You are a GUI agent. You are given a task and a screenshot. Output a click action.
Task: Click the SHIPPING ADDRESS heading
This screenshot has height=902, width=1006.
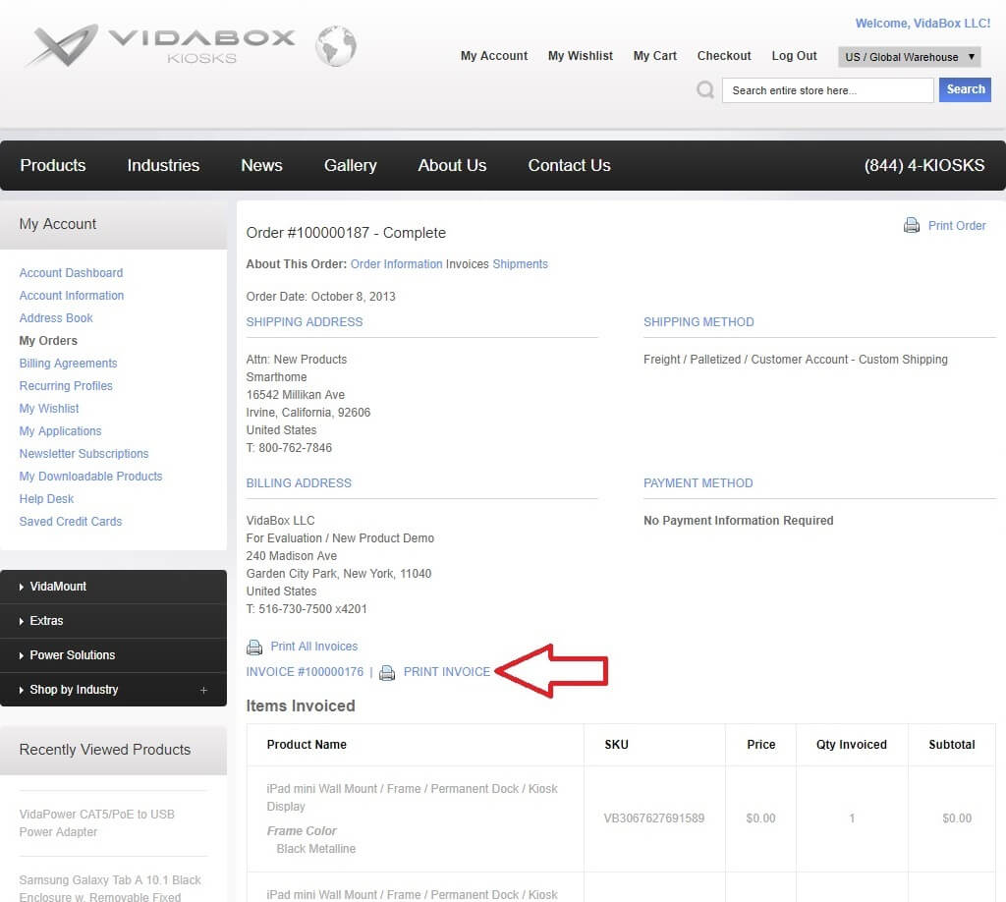pos(305,322)
